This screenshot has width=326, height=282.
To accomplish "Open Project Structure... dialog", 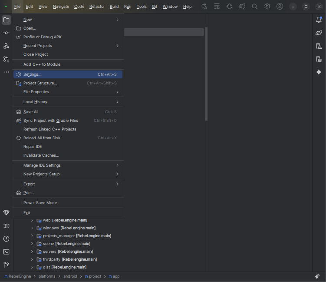I will [x=68, y=83].
